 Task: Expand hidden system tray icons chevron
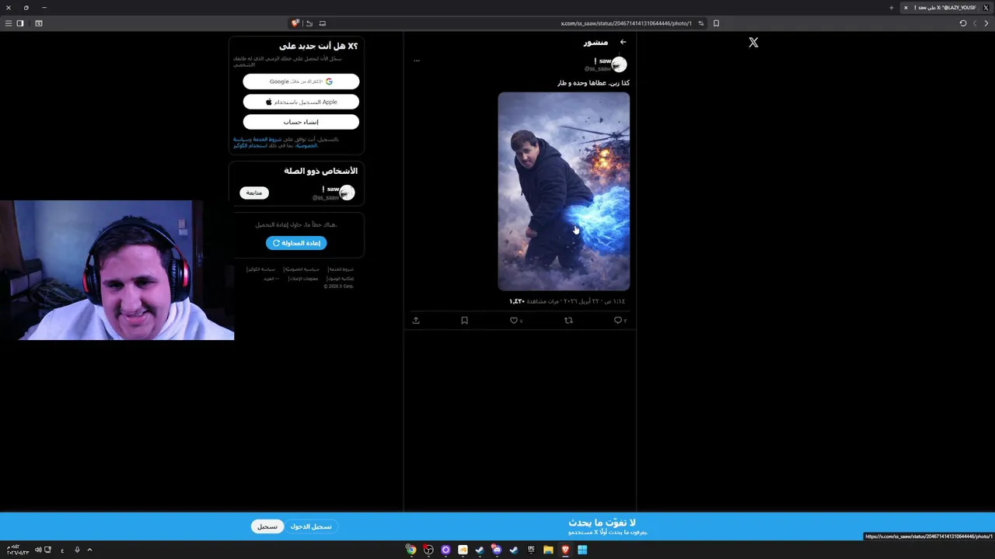coord(89,550)
